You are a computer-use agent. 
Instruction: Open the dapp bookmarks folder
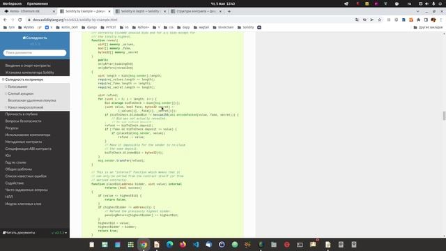pos(183,27)
